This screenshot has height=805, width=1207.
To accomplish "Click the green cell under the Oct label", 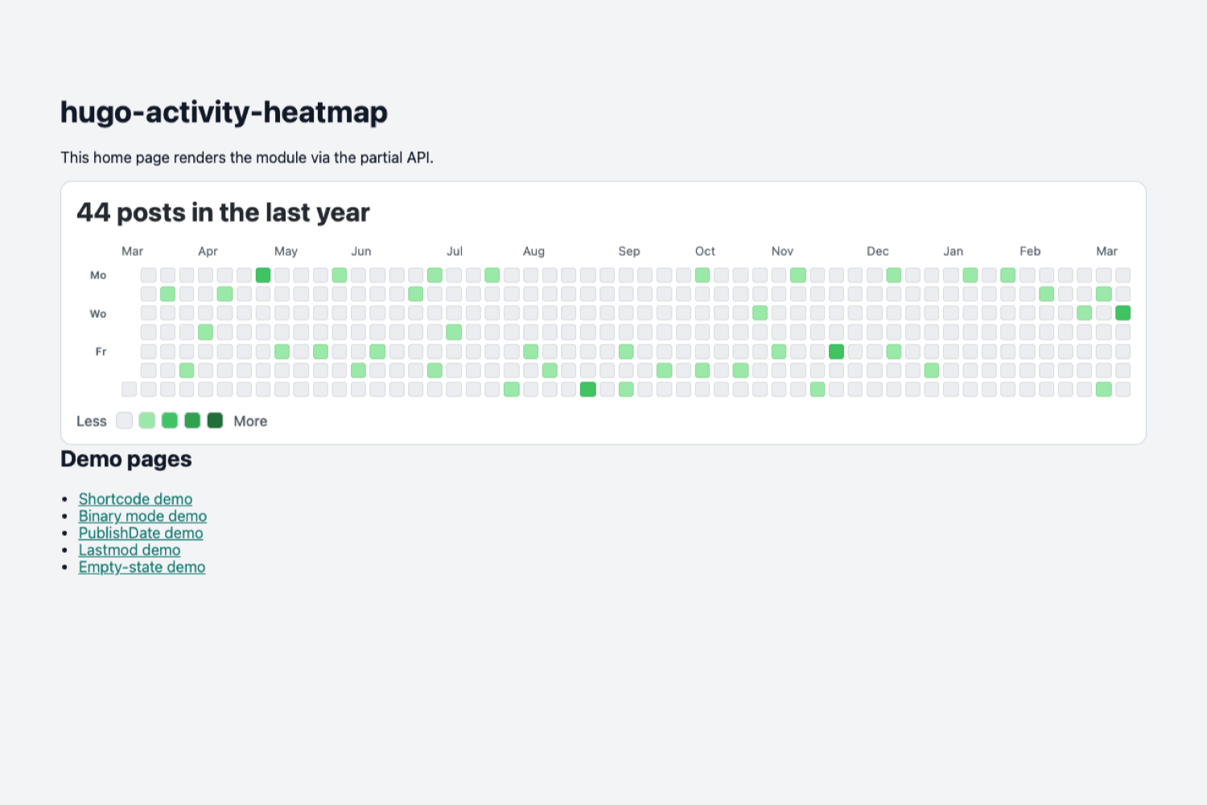I will 701,275.
